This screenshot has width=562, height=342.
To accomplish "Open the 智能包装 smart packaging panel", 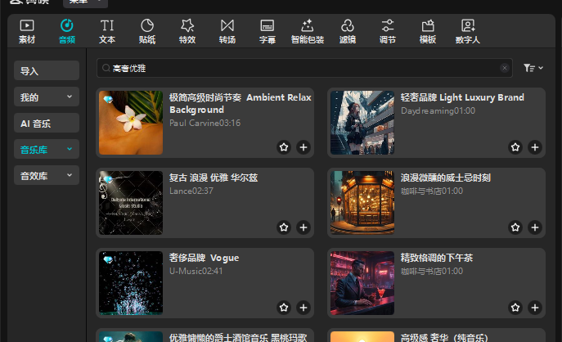I will [307, 31].
